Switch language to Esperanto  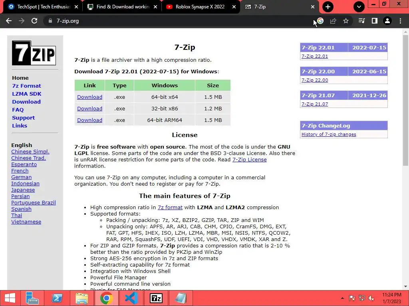point(24,165)
